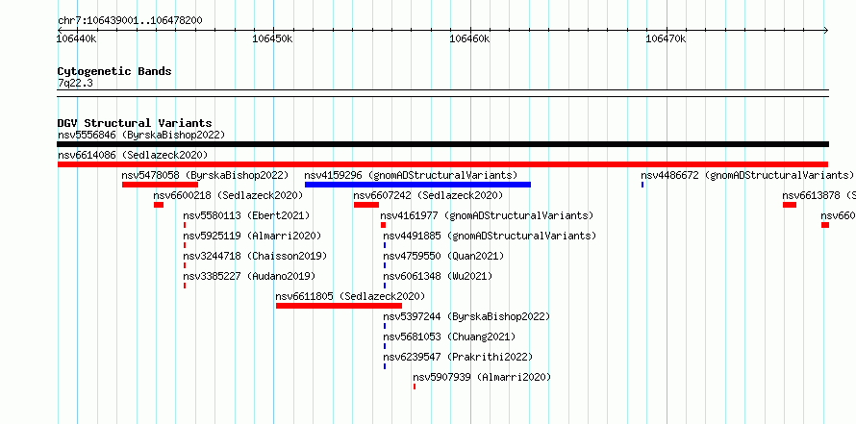Open nsv4486672 (gnomADStructuralVariants) label
Viewport: 856px width, 424px height.
pos(746,175)
